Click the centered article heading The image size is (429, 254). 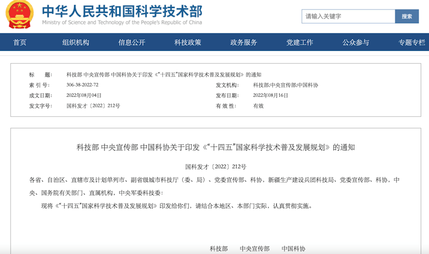click(x=216, y=148)
